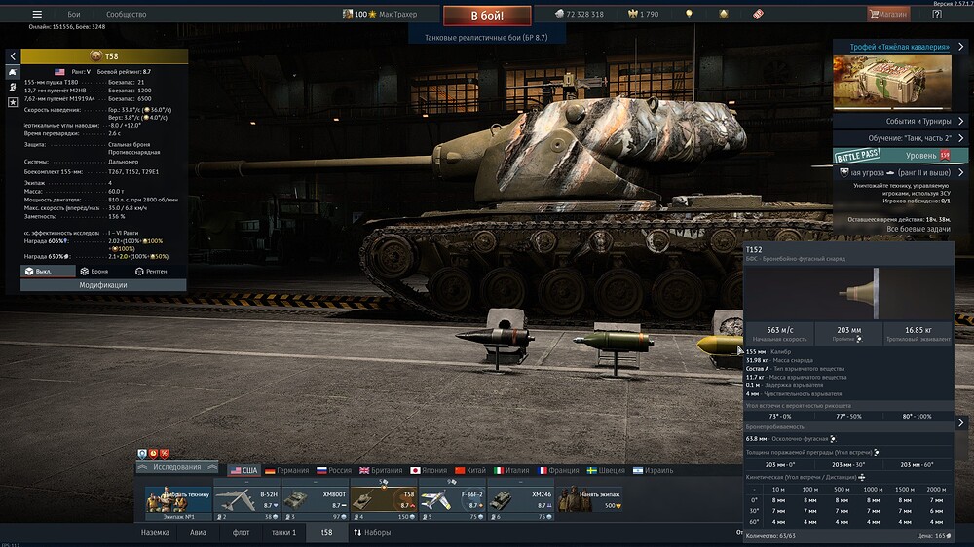Change game mode Танковые реалистичные бои
This screenshot has height=547, width=974.
point(486,37)
